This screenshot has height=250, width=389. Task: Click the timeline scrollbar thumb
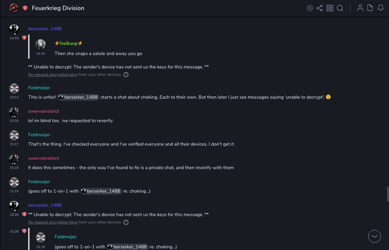click(x=387, y=194)
